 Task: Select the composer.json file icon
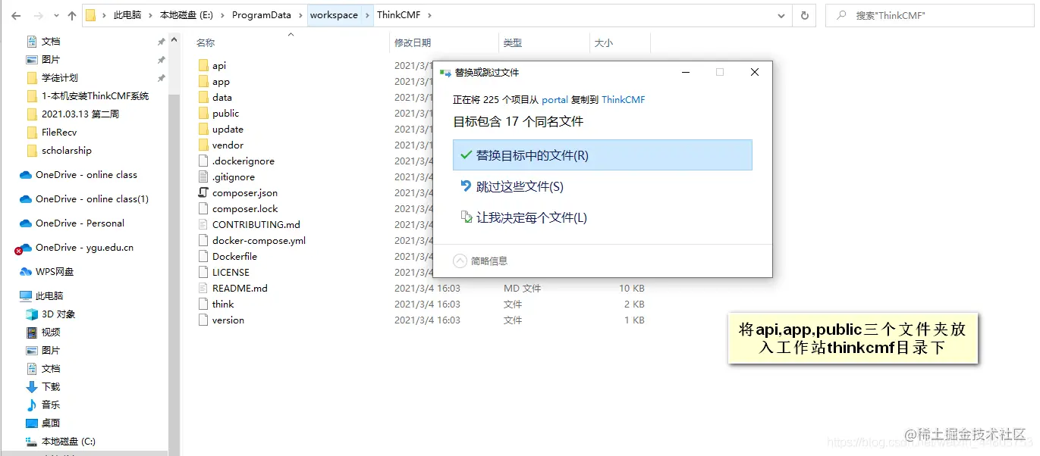click(203, 193)
